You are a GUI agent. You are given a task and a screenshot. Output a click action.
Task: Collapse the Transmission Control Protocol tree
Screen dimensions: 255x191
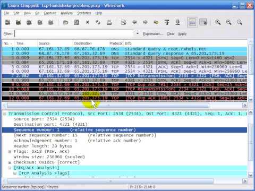5,114
